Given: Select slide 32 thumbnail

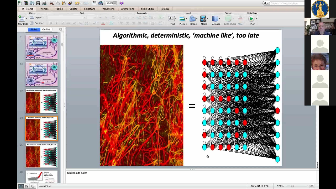Looking at the screenshot, I should tap(41, 74).
